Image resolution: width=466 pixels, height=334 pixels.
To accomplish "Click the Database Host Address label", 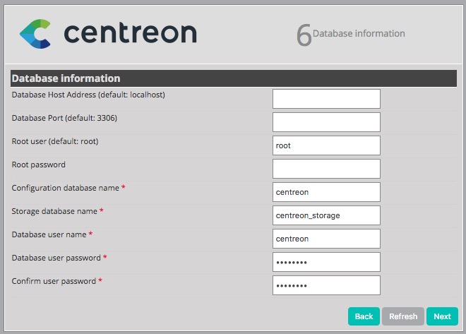I will [88, 95].
